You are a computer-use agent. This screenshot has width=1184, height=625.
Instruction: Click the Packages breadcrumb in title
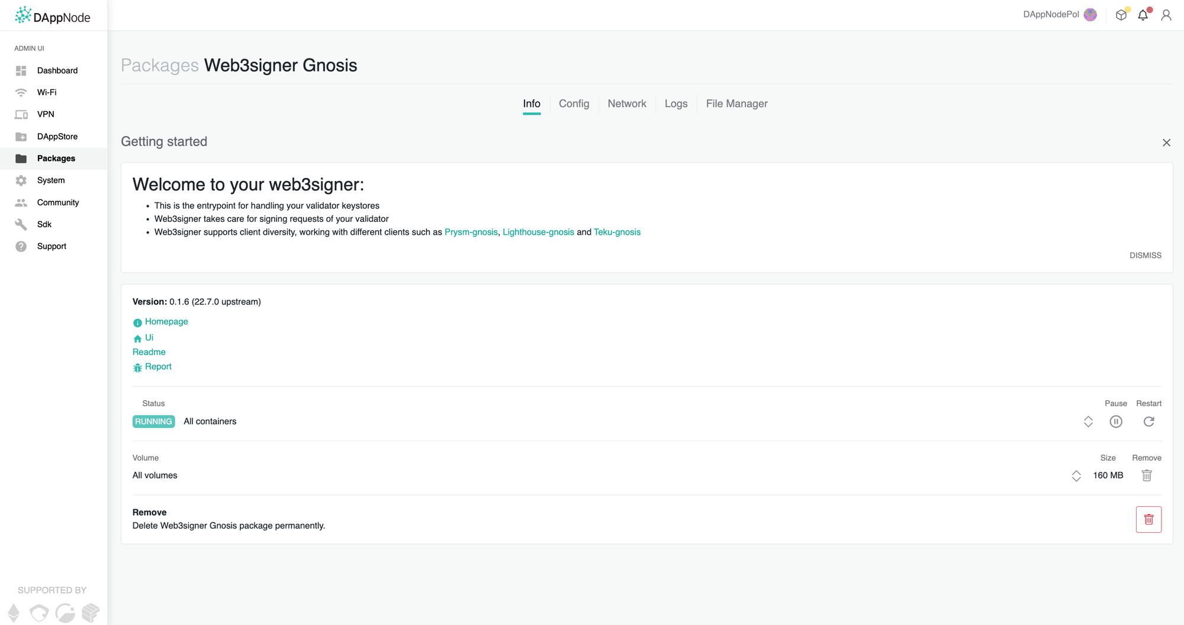click(160, 66)
